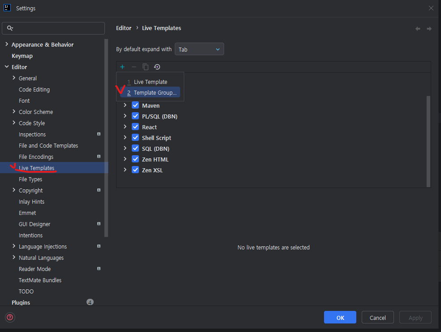
Task: Click the Forward navigation arrow
Action: [429, 28]
